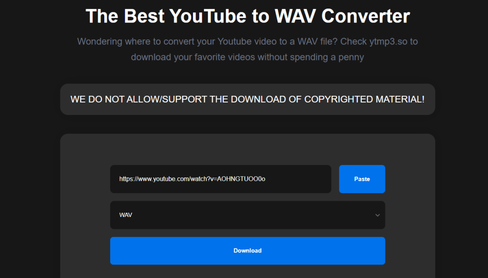The image size is (488, 278).
Task: Click 'WE DO NOT ALLOW/SUPPORT' notice text
Action: pyautogui.click(x=139, y=100)
